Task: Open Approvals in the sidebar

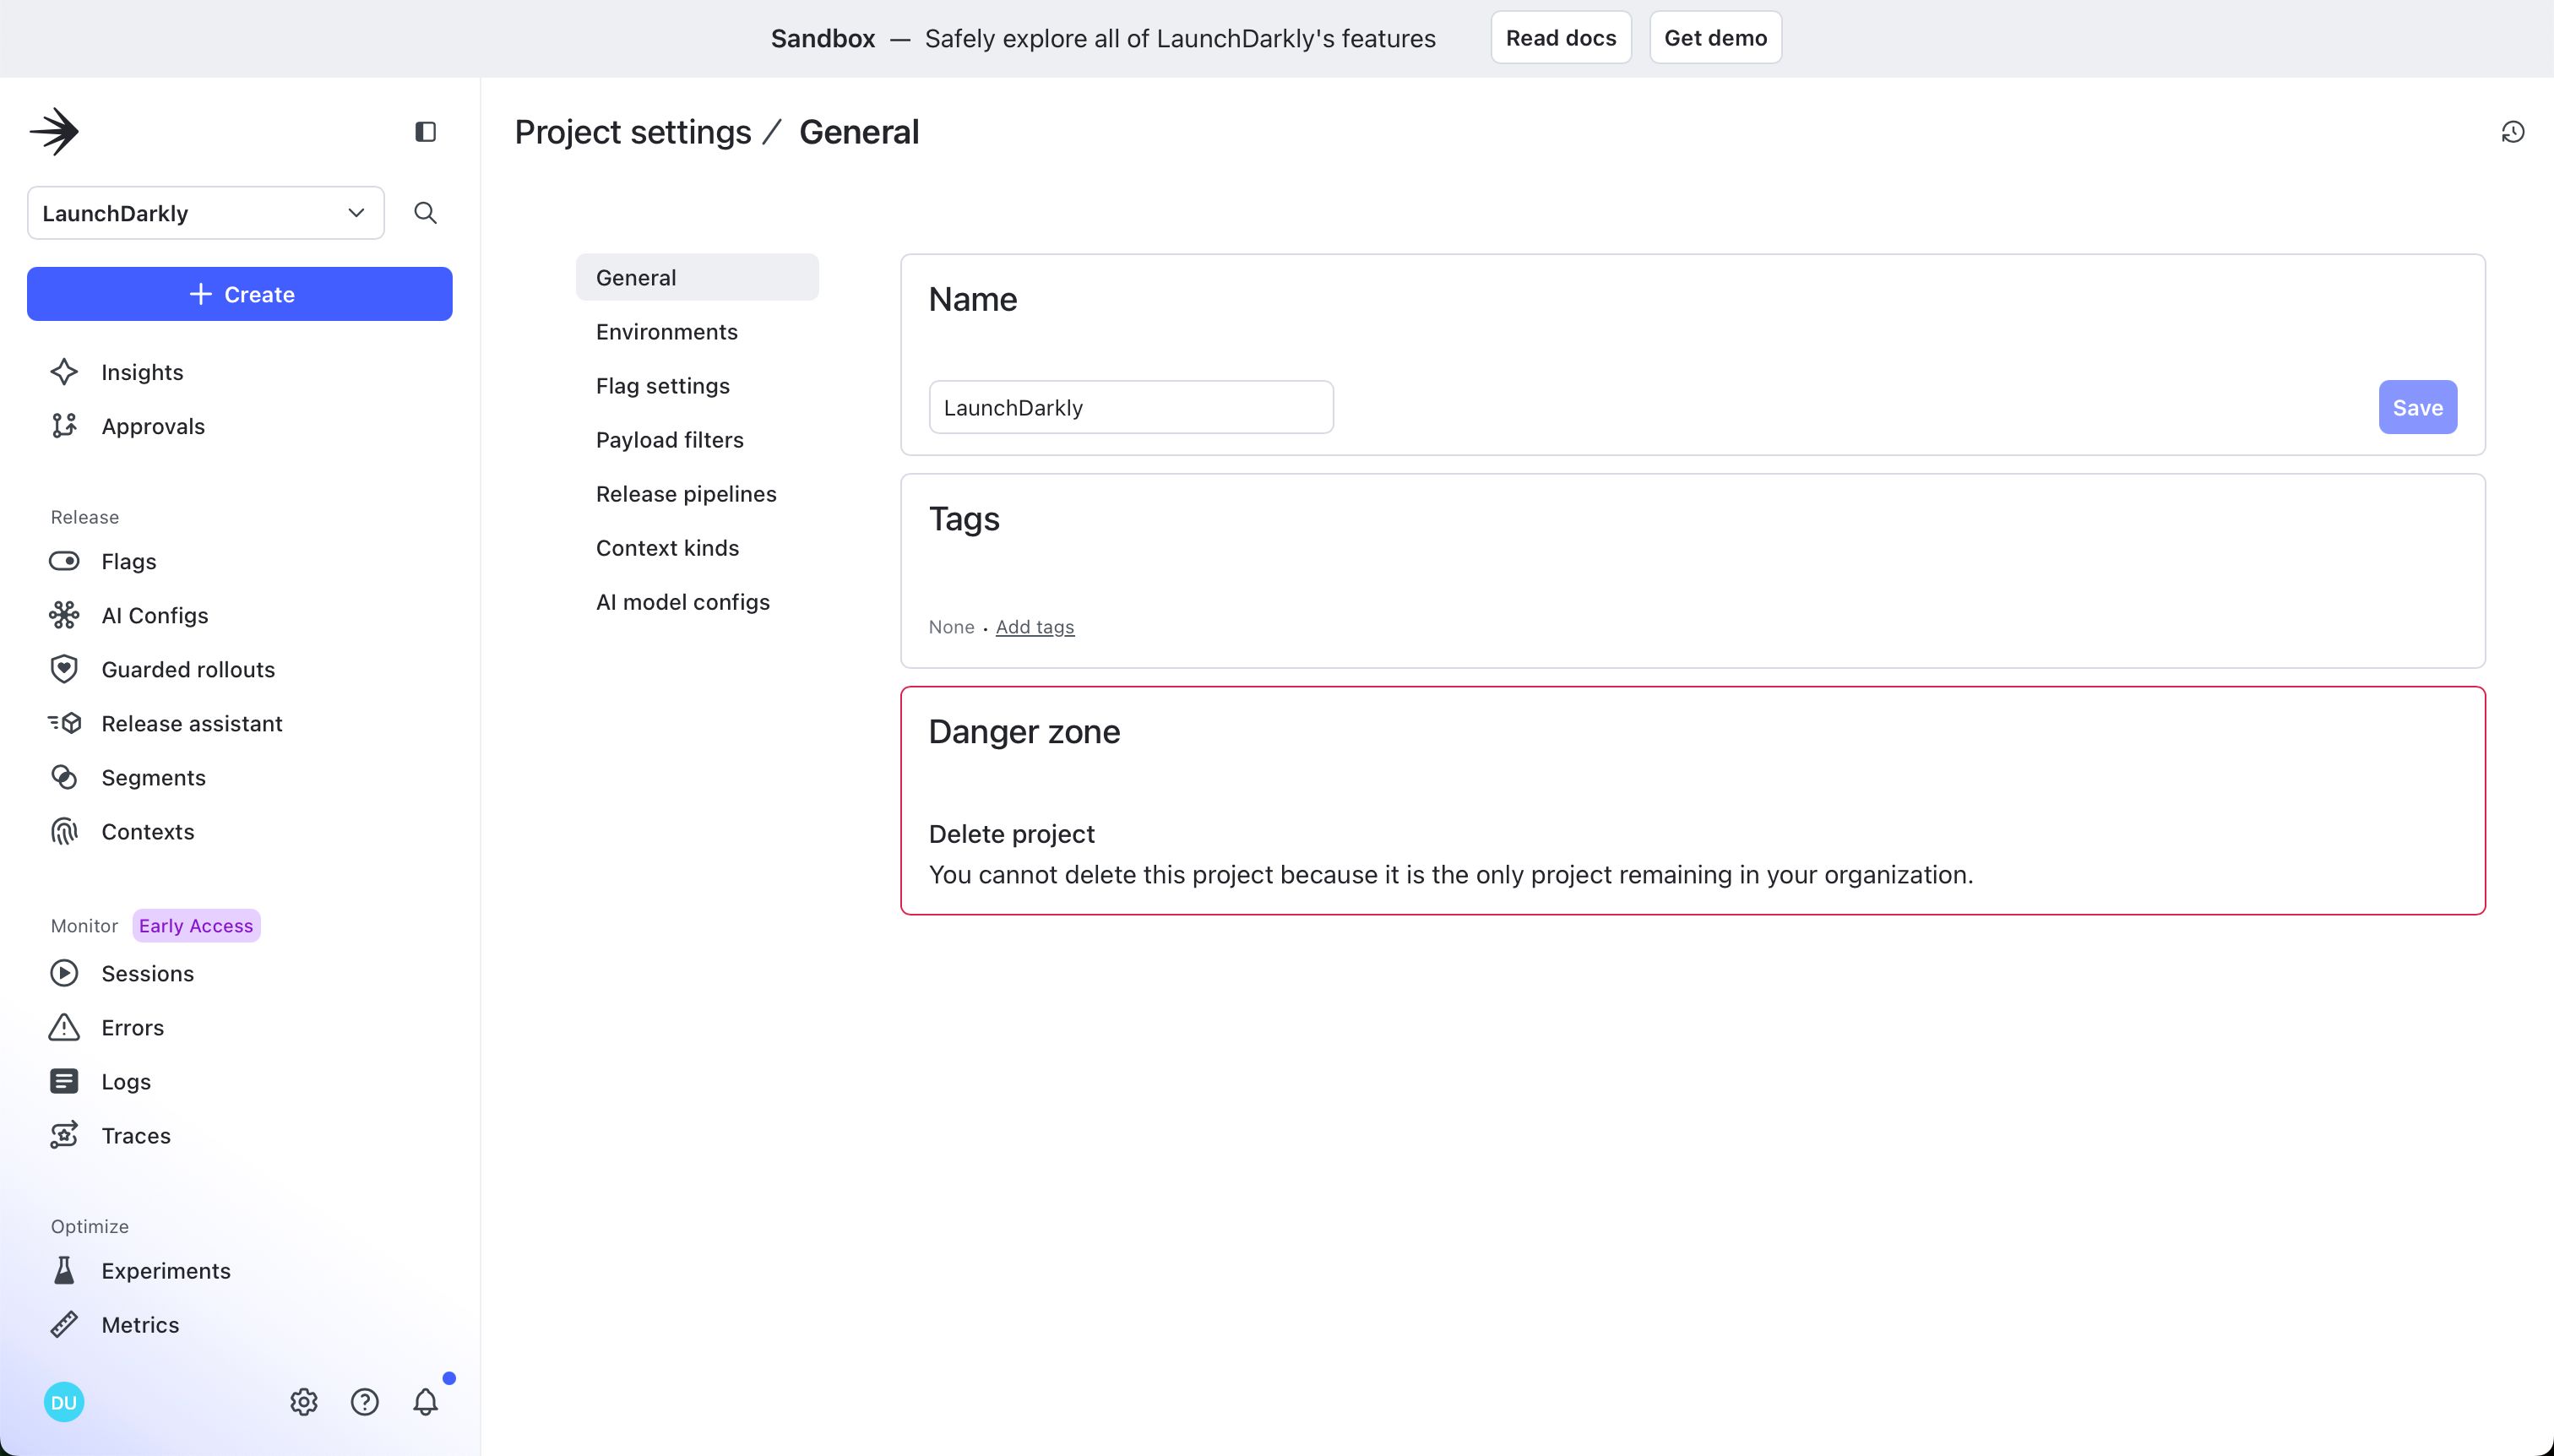Action: (x=153, y=426)
